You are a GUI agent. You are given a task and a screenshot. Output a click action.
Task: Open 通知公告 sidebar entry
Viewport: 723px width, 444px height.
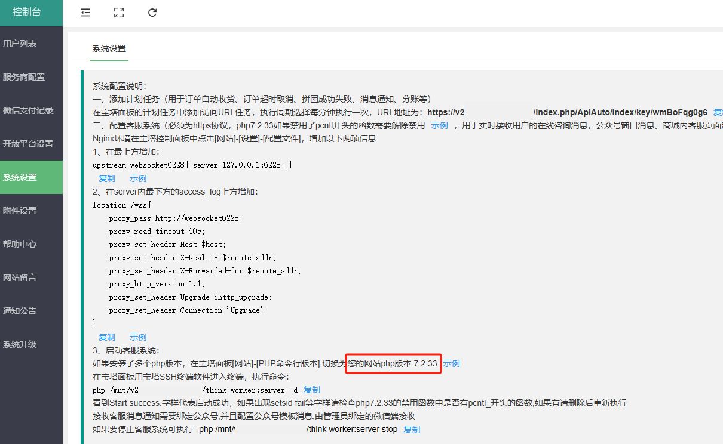[20, 311]
